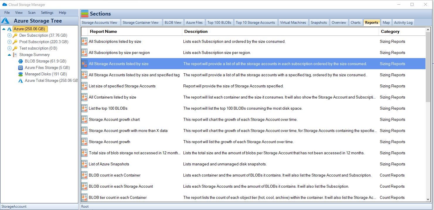Click the Azure logo beside Azure (258.06 GB)
Viewport: 434px width, 210px height.
[9, 29]
